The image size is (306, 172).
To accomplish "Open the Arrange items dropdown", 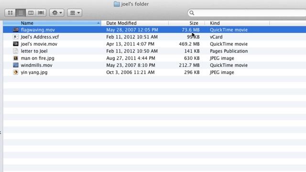I will 75,13.
